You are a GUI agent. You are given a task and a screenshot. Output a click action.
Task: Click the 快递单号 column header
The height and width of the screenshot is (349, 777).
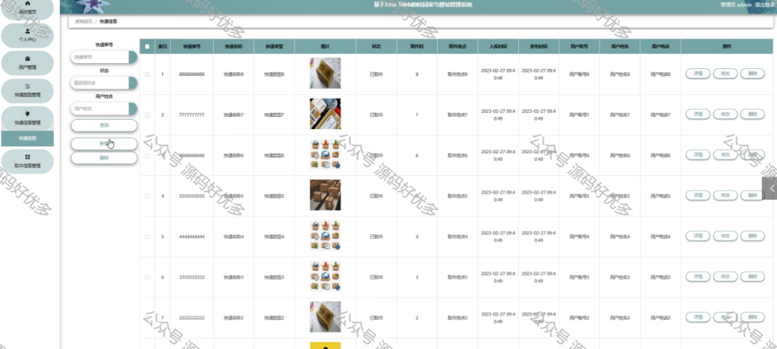click(192, 46)
